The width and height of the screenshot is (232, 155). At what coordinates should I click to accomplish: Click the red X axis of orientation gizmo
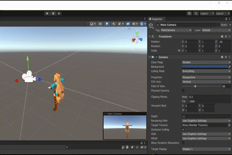(134, 40)
